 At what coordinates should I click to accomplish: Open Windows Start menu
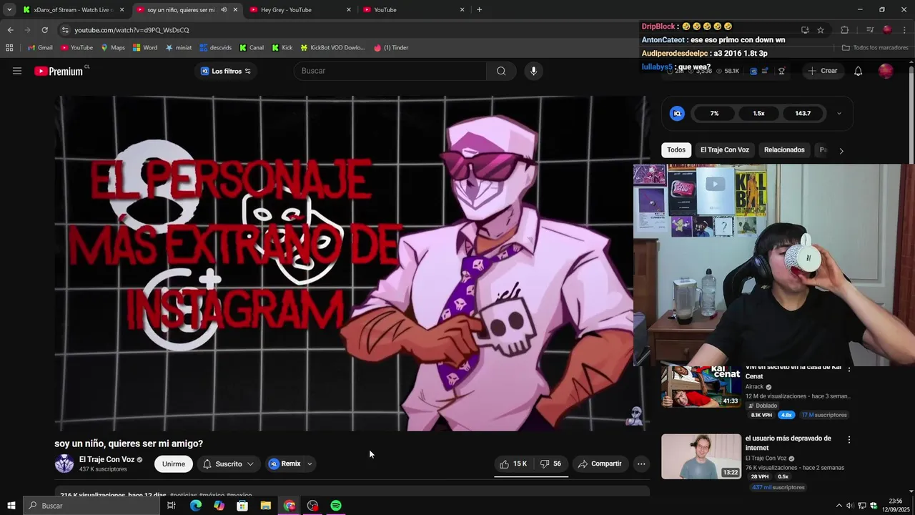pos(11,506)
